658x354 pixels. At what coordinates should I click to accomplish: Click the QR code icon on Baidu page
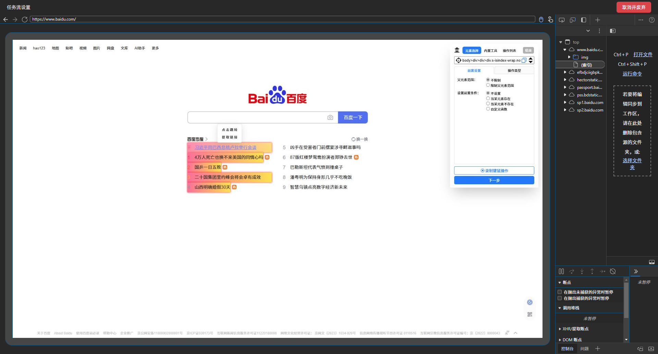tap(530, 315)
